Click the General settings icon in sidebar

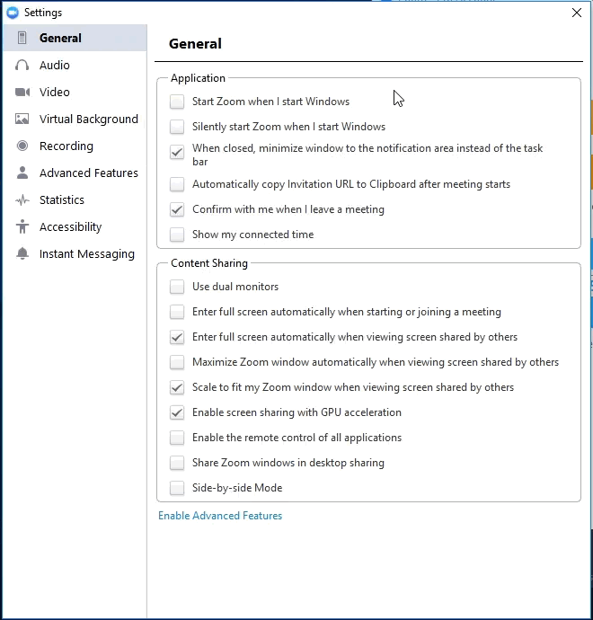point(22,38)
